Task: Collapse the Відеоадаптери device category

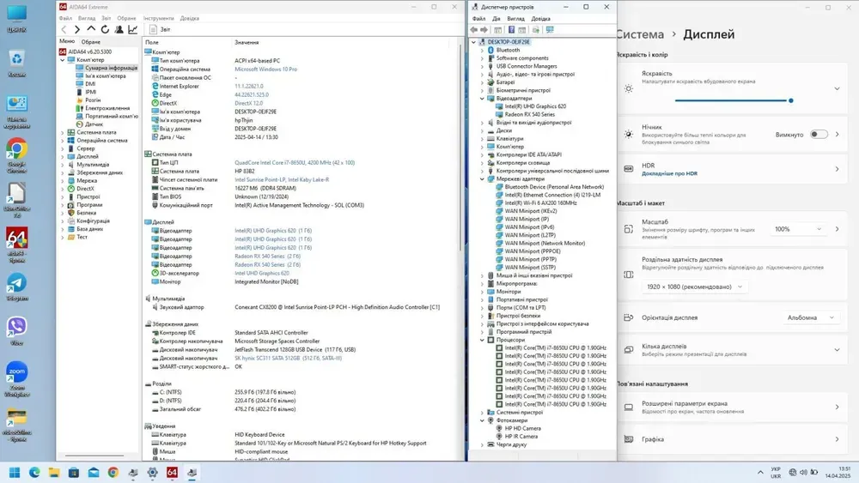Action: pos(482,99)
